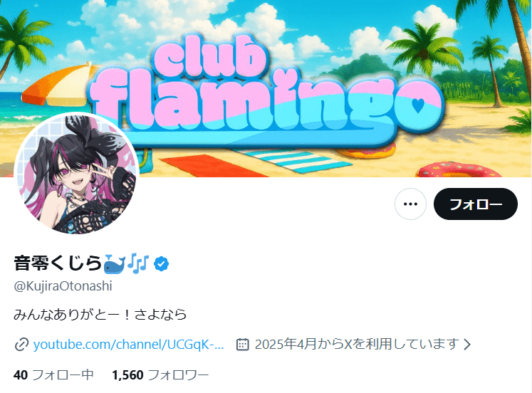
Task: Click the display name 音零くじら
Action: click(x=58, y=263)
